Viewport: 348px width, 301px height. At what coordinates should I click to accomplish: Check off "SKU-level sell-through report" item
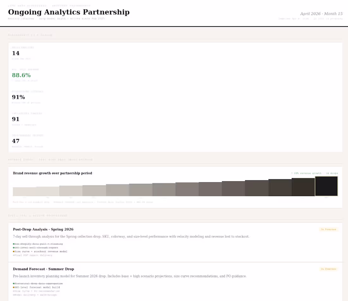coord(14,247)
